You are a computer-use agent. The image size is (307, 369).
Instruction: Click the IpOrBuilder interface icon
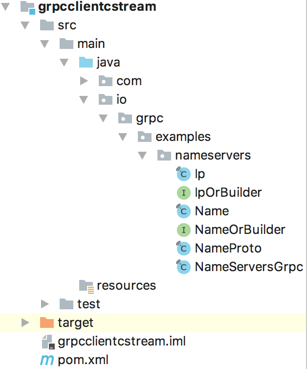click(183, 192)
